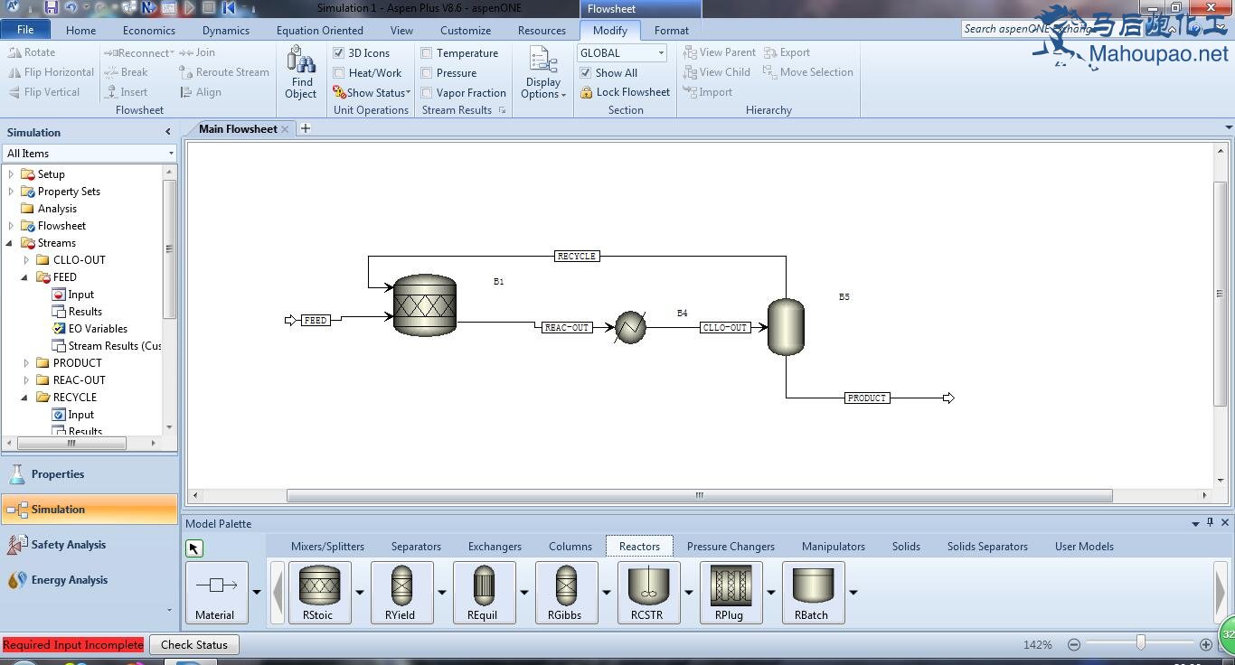Select the Simulation environment button
Image resolution: width=1235 pixels, height=665 pixels.
(x=90, y=510)
